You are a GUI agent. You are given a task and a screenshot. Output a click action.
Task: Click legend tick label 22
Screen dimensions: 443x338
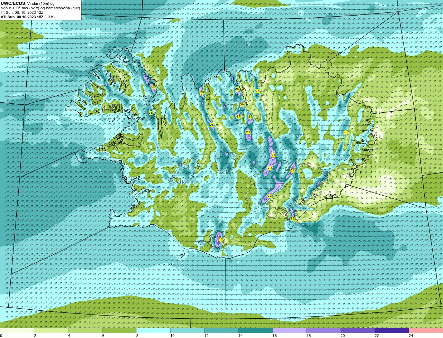pos(377,336)
